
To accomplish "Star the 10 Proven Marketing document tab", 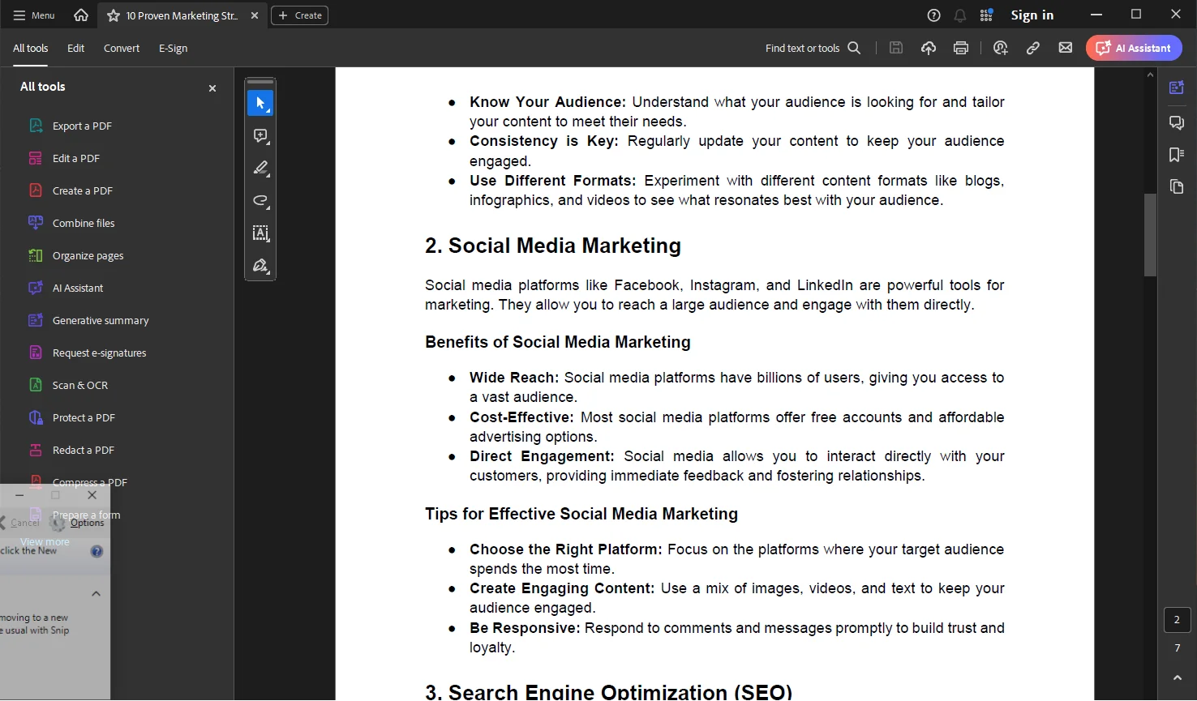I will 114,15.
